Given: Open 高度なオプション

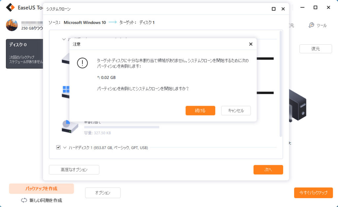Looking at the screenshot, I should click(x=74, y=169).
